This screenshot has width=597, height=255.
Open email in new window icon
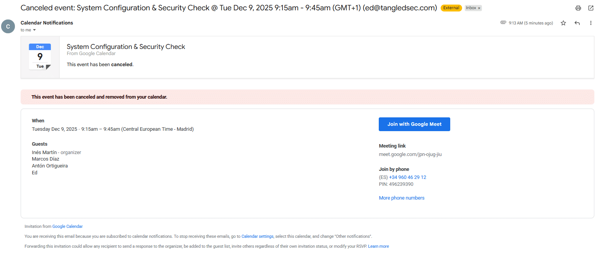(x=591, y=8)
